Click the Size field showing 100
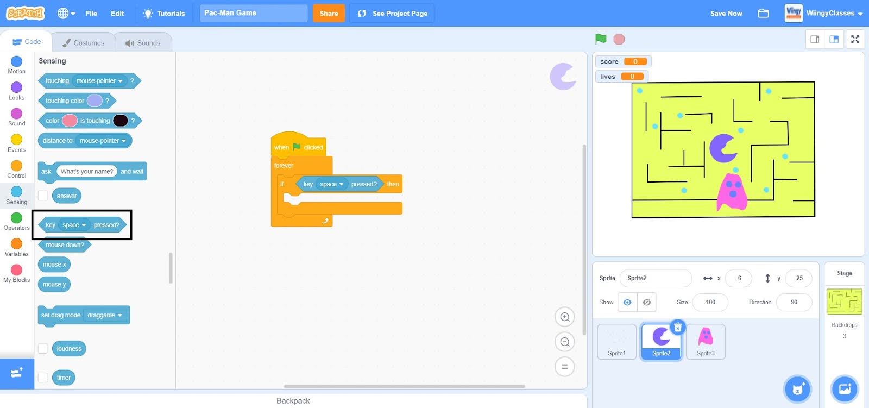Screen dimensions: 869x408 tap(710, 302)
